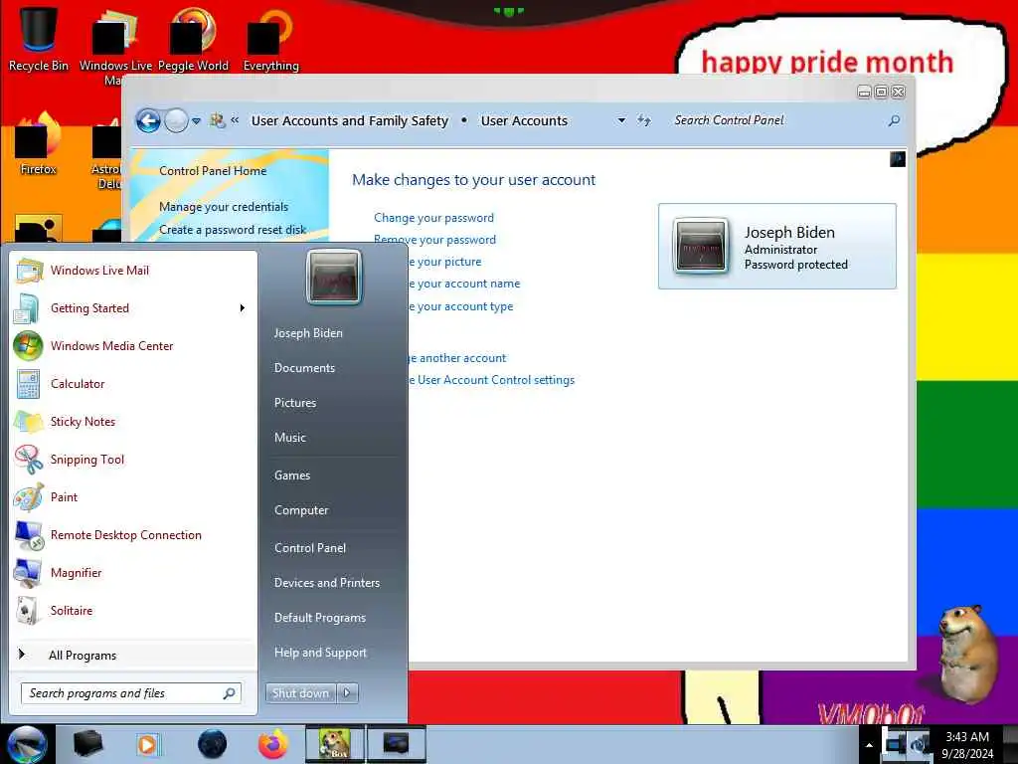The width and height of the screenshot is (1018, 764).
Task: Open Default Programs from Start menu
Action: [x=319, y=618]
